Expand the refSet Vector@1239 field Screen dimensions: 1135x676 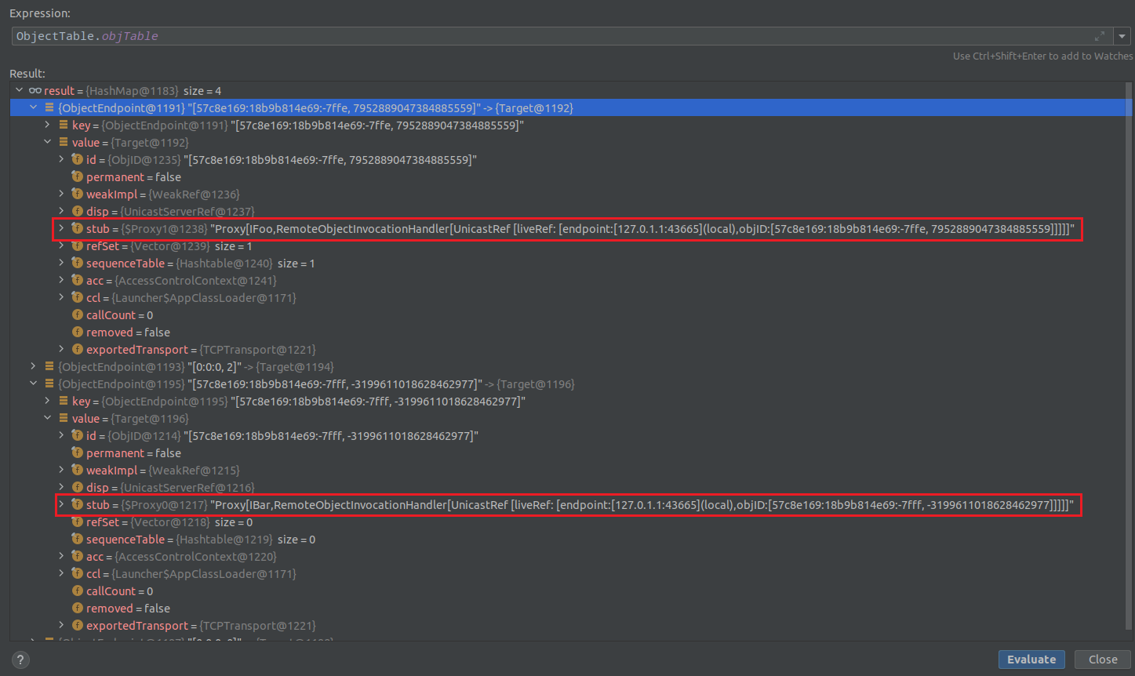61,246
